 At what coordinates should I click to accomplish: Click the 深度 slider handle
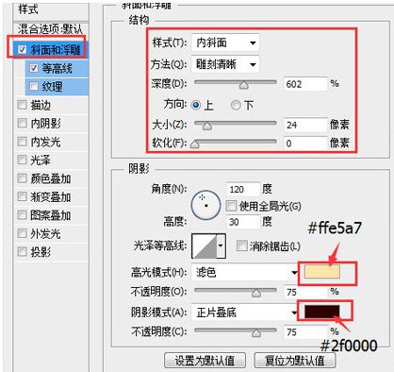(x=243, y=85)
